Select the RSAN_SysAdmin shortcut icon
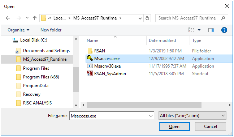Screen dimensions: 234x137 click(90, 73)
